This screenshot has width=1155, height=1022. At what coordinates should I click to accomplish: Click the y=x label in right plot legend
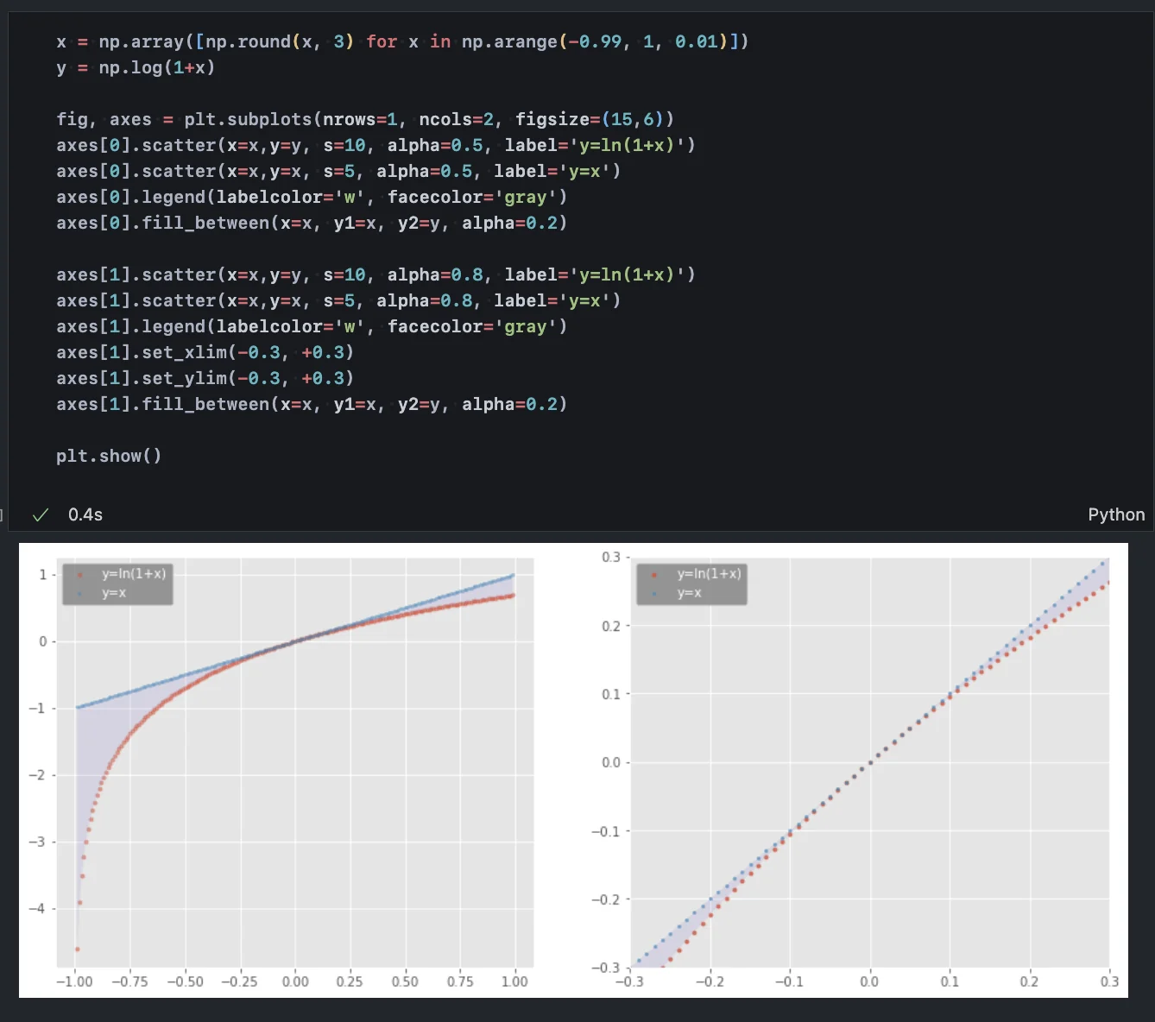689,593
